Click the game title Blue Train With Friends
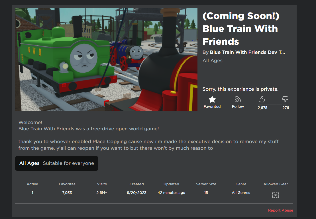This screenshot has width=316, height=219. 241,29
